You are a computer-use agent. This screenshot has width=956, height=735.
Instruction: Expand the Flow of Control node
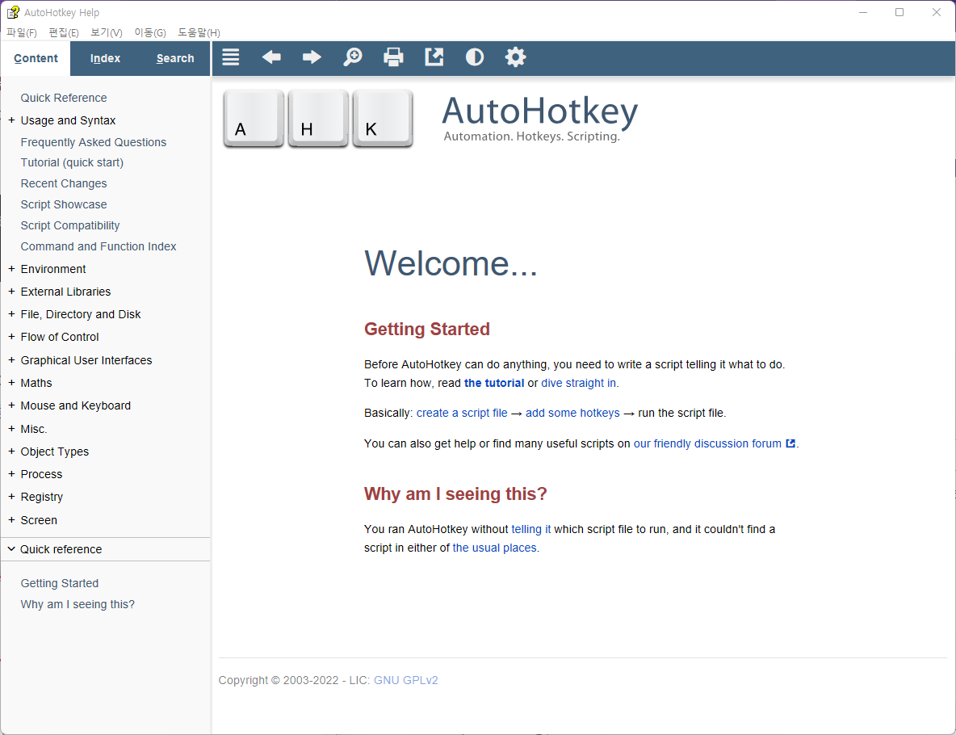11,337
